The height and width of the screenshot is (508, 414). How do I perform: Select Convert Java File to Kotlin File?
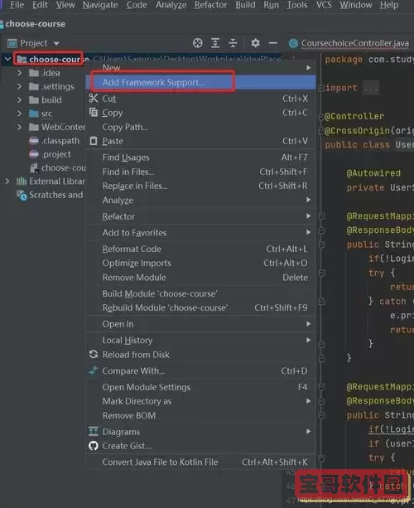coord(200,462)
